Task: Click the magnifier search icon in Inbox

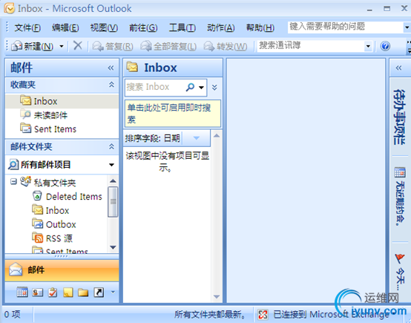Action: 190,87
